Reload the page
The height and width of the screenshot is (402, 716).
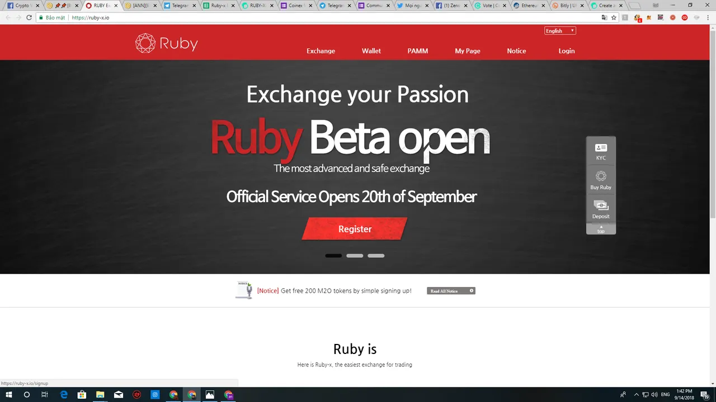29,17
